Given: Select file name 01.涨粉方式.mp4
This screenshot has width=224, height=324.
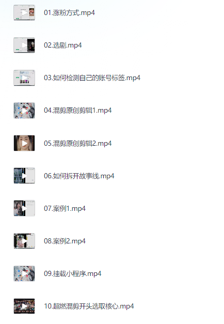Looking at the screenshot, I should click(x=69, y=13).
